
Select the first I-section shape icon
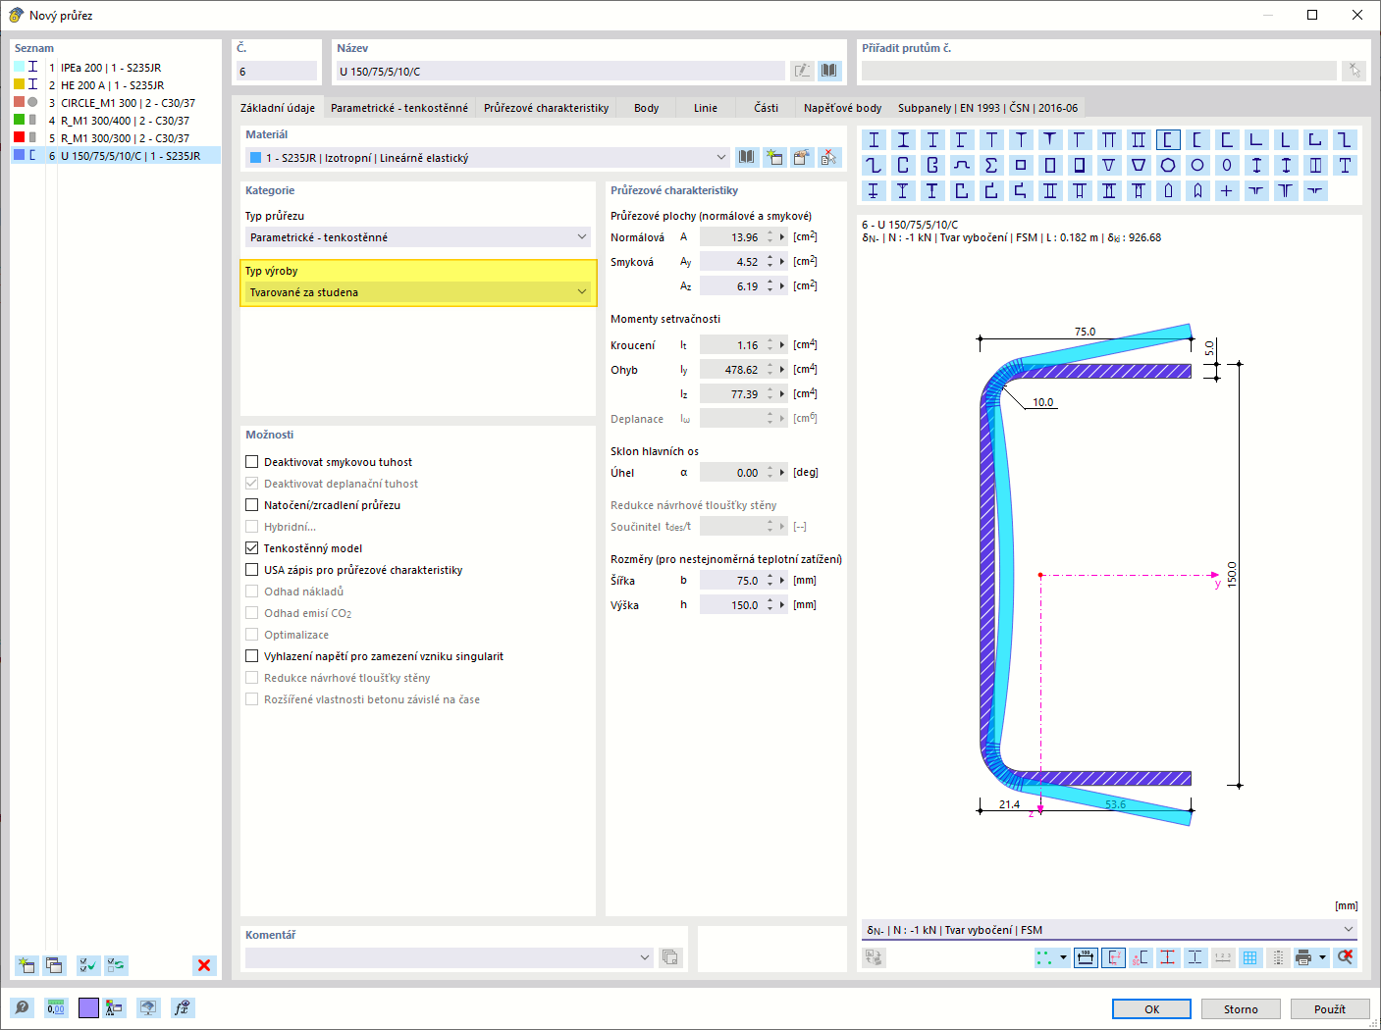coord(874,140)
